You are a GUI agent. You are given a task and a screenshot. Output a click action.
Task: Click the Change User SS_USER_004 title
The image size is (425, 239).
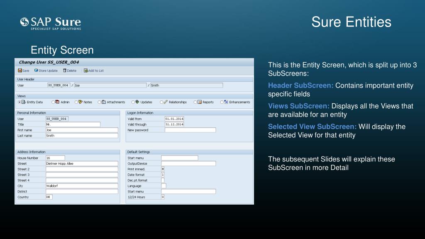tap(49, 62)
